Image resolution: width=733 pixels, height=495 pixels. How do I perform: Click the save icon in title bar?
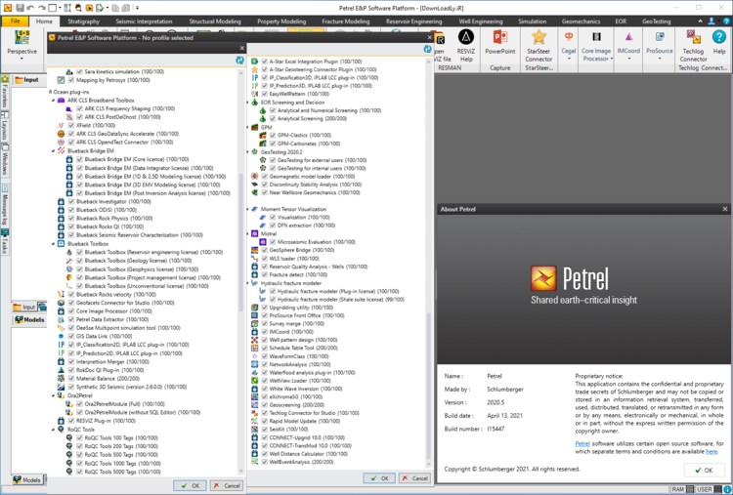[21, 8]
